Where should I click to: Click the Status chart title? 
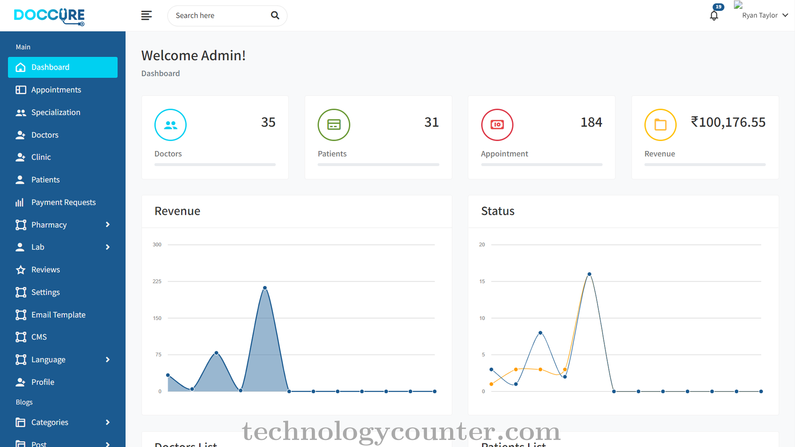498,211
